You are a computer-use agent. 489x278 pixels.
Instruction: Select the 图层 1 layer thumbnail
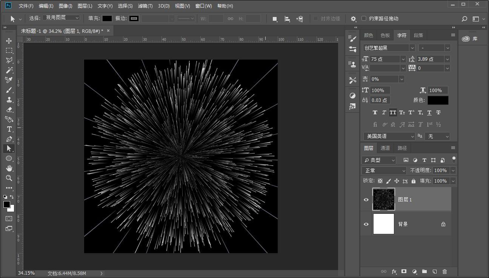click(384, 199)
